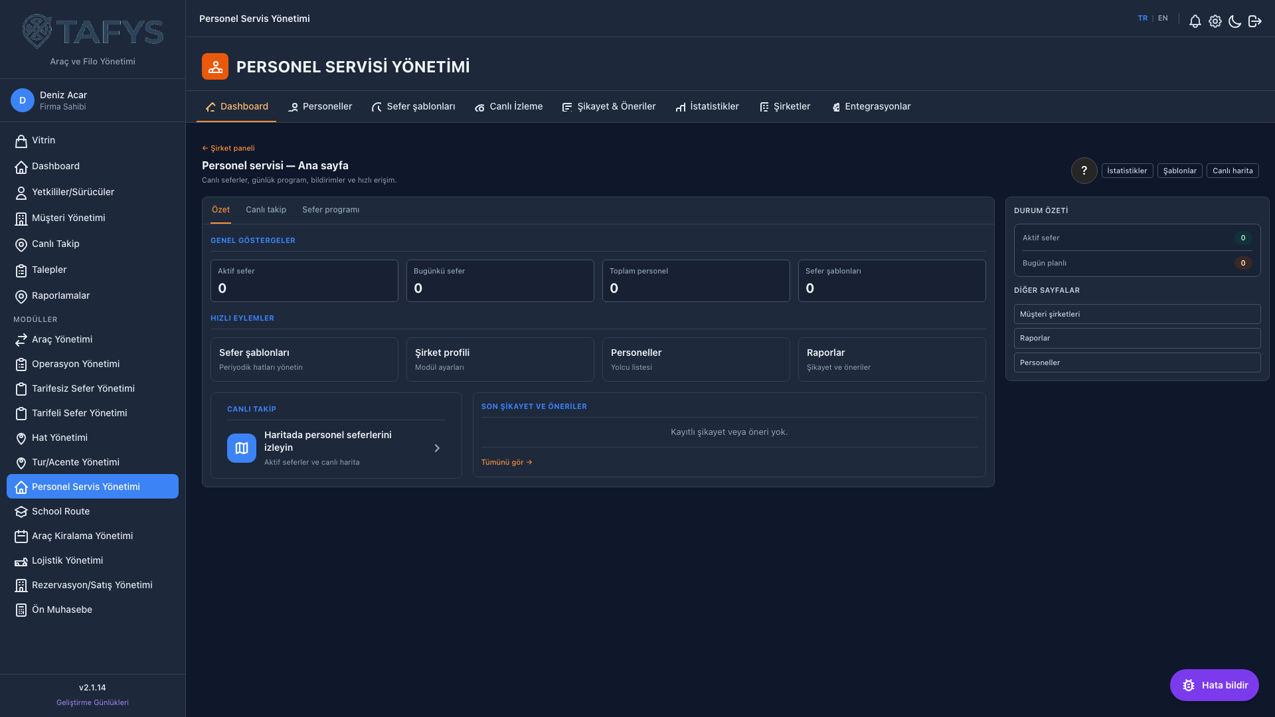Viewport: 1275px width, 717px height.
Task: Click the bug icon on Hata bildir
Action: [x=1189, y=685]
